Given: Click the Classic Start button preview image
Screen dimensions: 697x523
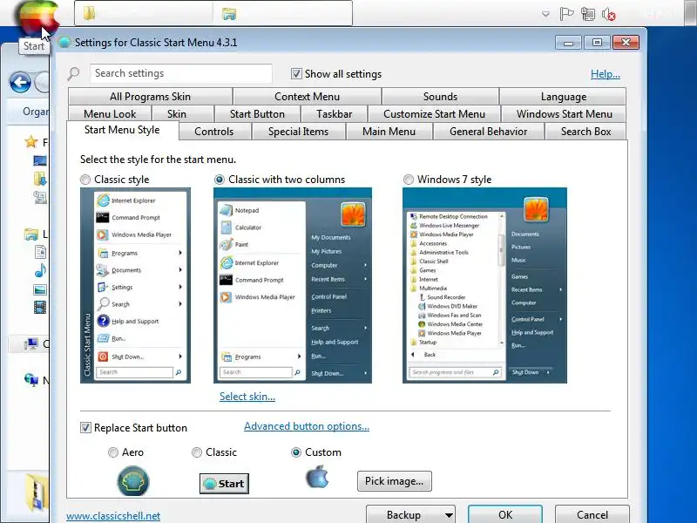Looking at the screenshot, I should click(224, 484).
